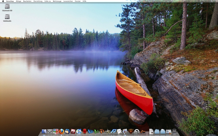Screen dimensions: 218x136
Task: Launch FileZilla from the dock
Action: (x=73, y=131)
